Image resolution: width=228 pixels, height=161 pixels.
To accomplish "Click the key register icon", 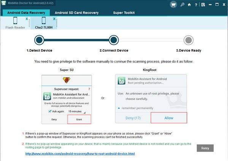I will (x=182, y=5).
